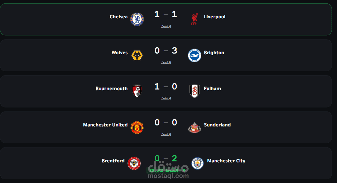Click the Bournemouth club crest
This screenshot has width=337, height=183.
137,91
